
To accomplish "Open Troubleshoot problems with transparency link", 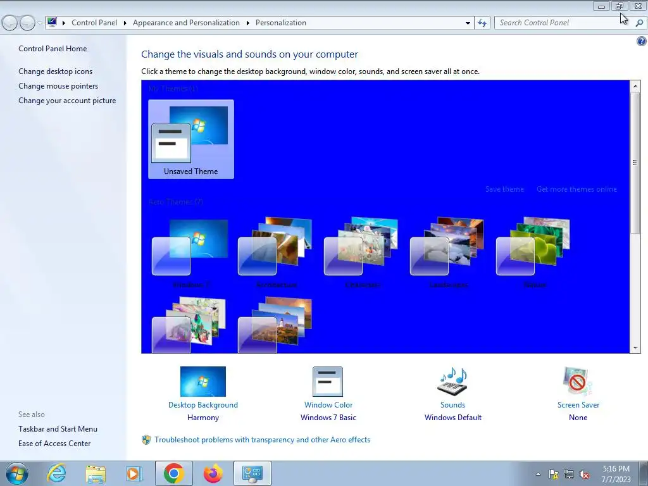I will coord(263,440).
